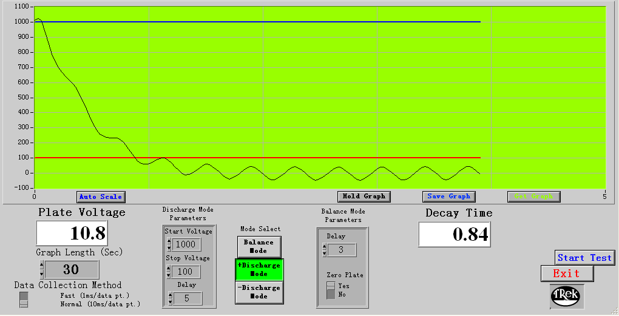The width and height of the screenshot is (619, 316).
Task: Click the Get Graph button
Action: click(x=533, y=197)
